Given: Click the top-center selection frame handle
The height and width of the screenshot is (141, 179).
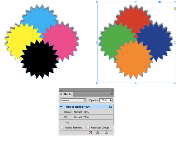Looking at the screenshot, I should tap(136, 2).
